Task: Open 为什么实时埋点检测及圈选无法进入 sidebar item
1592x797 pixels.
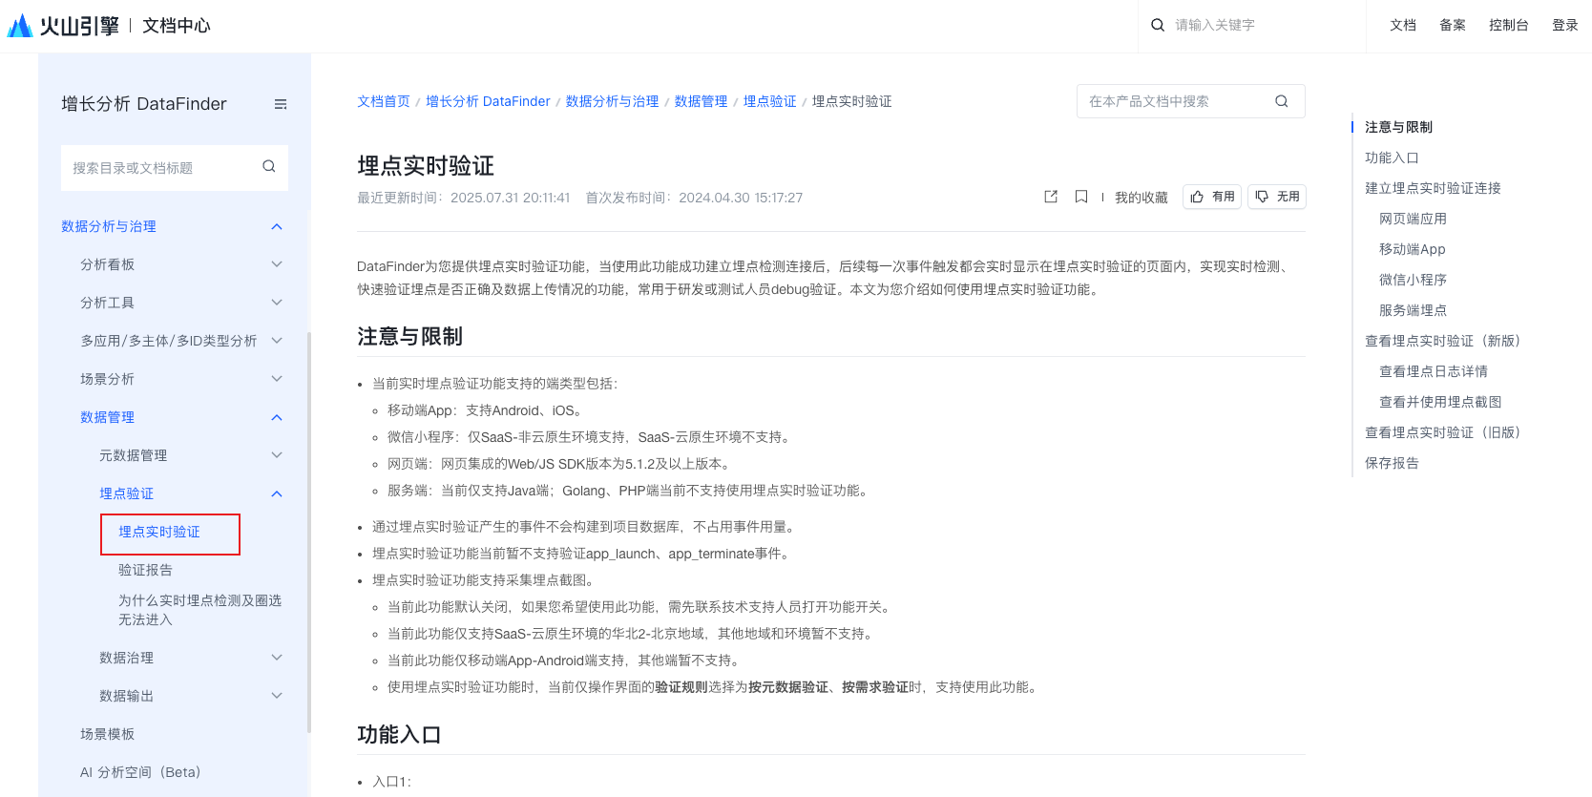Action: coord(199,610)
